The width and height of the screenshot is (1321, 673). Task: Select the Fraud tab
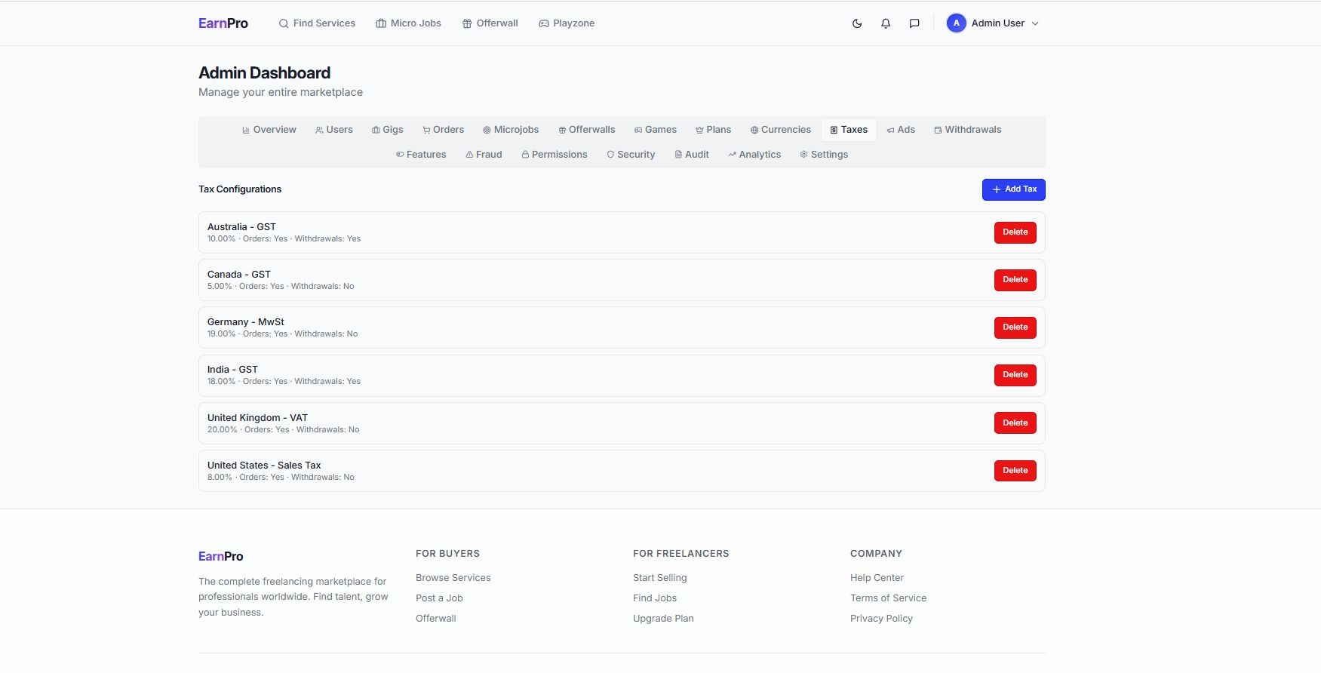click(x=484, y=155)
